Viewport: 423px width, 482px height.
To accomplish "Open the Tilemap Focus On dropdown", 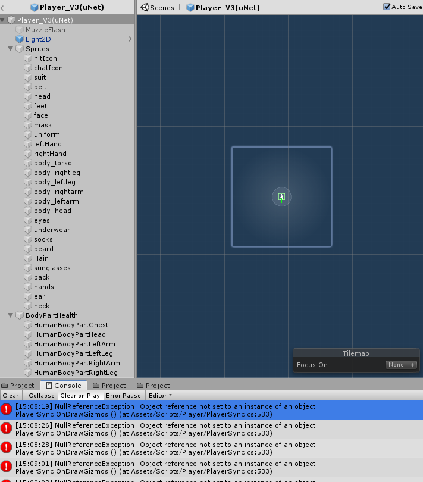I will (401, 365).
